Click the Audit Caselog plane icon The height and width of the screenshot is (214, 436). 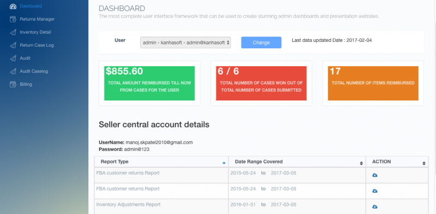click(x=13, y=71)
